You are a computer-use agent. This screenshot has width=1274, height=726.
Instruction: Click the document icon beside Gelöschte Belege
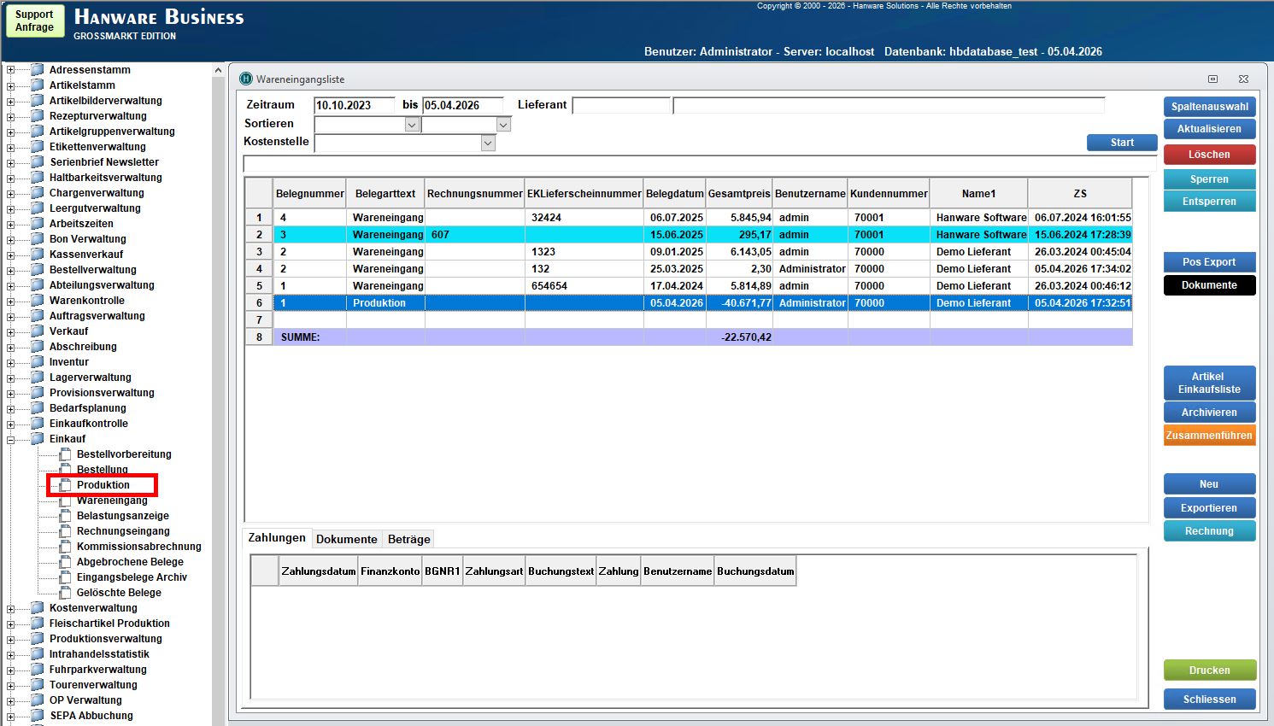coord(65,593)
